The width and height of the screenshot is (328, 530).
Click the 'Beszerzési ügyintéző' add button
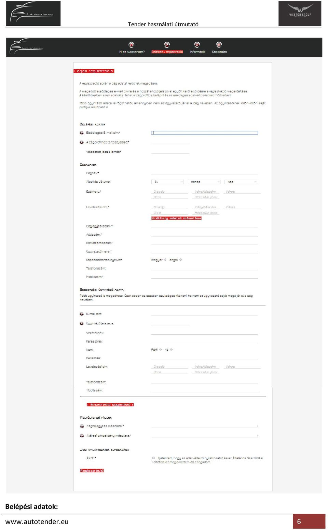(110, 405)
